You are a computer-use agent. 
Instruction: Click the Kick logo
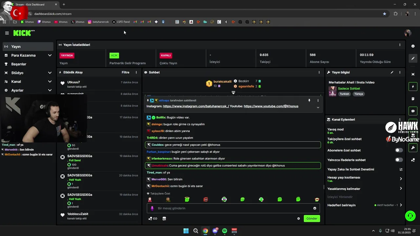[24, 33]
